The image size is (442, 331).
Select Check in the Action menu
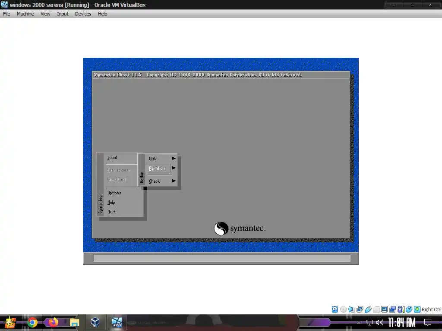coord(155,181)
